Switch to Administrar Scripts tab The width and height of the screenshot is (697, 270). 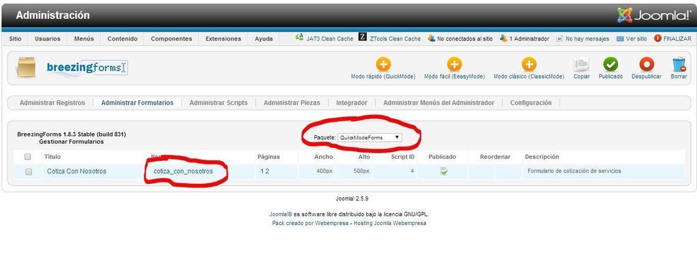pyautogui.click(x=218, y=103)
